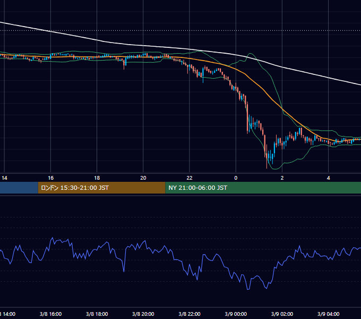Click the 3/9 00:00 time label

coord(236,314)
